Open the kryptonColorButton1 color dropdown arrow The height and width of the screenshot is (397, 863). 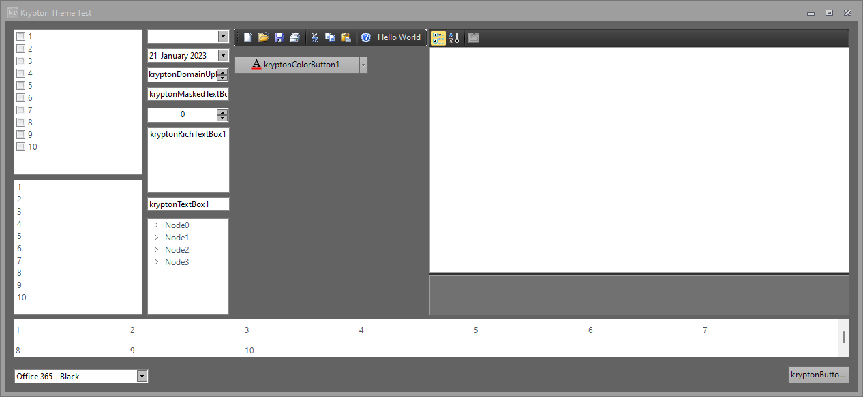(363, 64)
